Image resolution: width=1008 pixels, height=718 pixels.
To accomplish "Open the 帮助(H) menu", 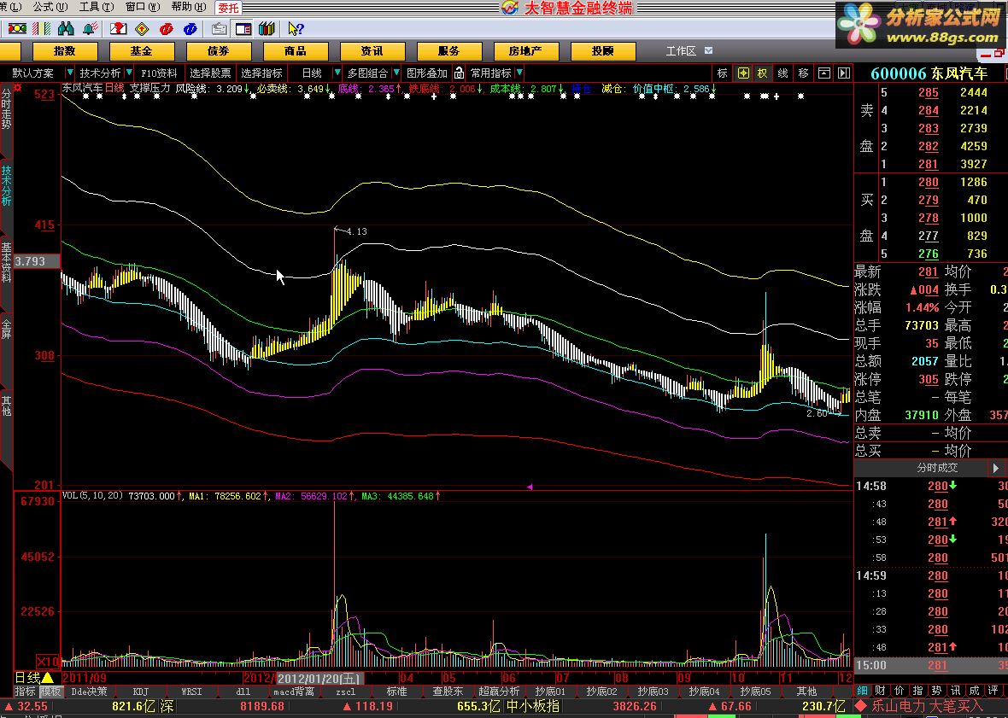I will click(189, 7).
